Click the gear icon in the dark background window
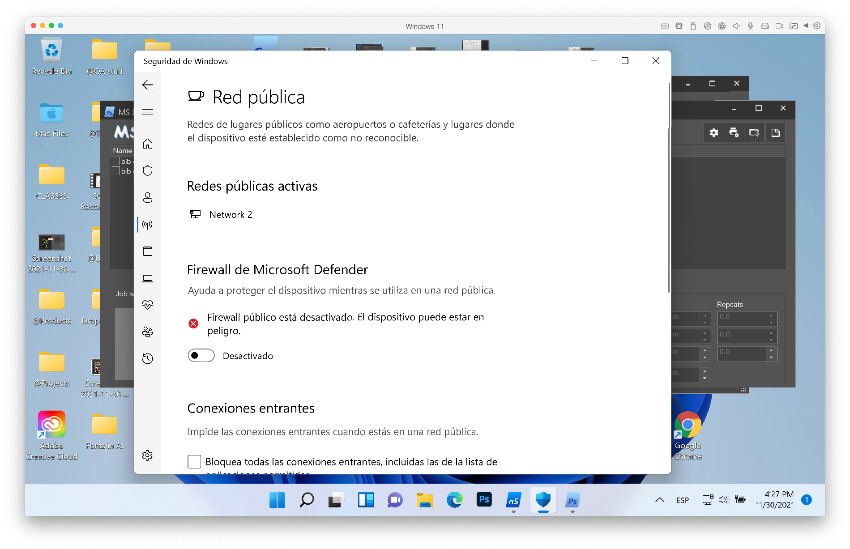Image resolution: width=850 pixels, height=549 pixels. (x=713, y=133)
